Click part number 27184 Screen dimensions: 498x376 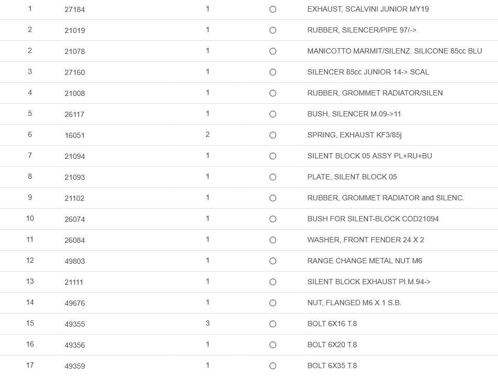tap(74, 9)
